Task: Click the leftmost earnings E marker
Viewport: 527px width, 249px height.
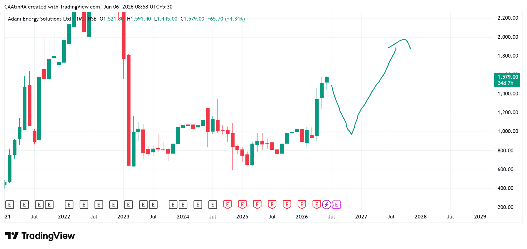Action: pos(10,205)
